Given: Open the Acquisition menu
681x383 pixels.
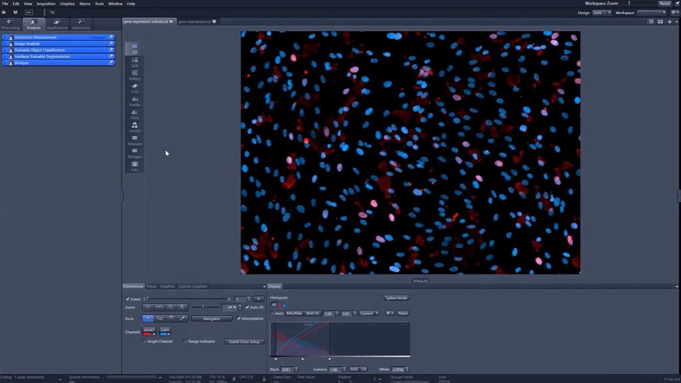Looking at the screenshot, I should (x=46, y=4).
